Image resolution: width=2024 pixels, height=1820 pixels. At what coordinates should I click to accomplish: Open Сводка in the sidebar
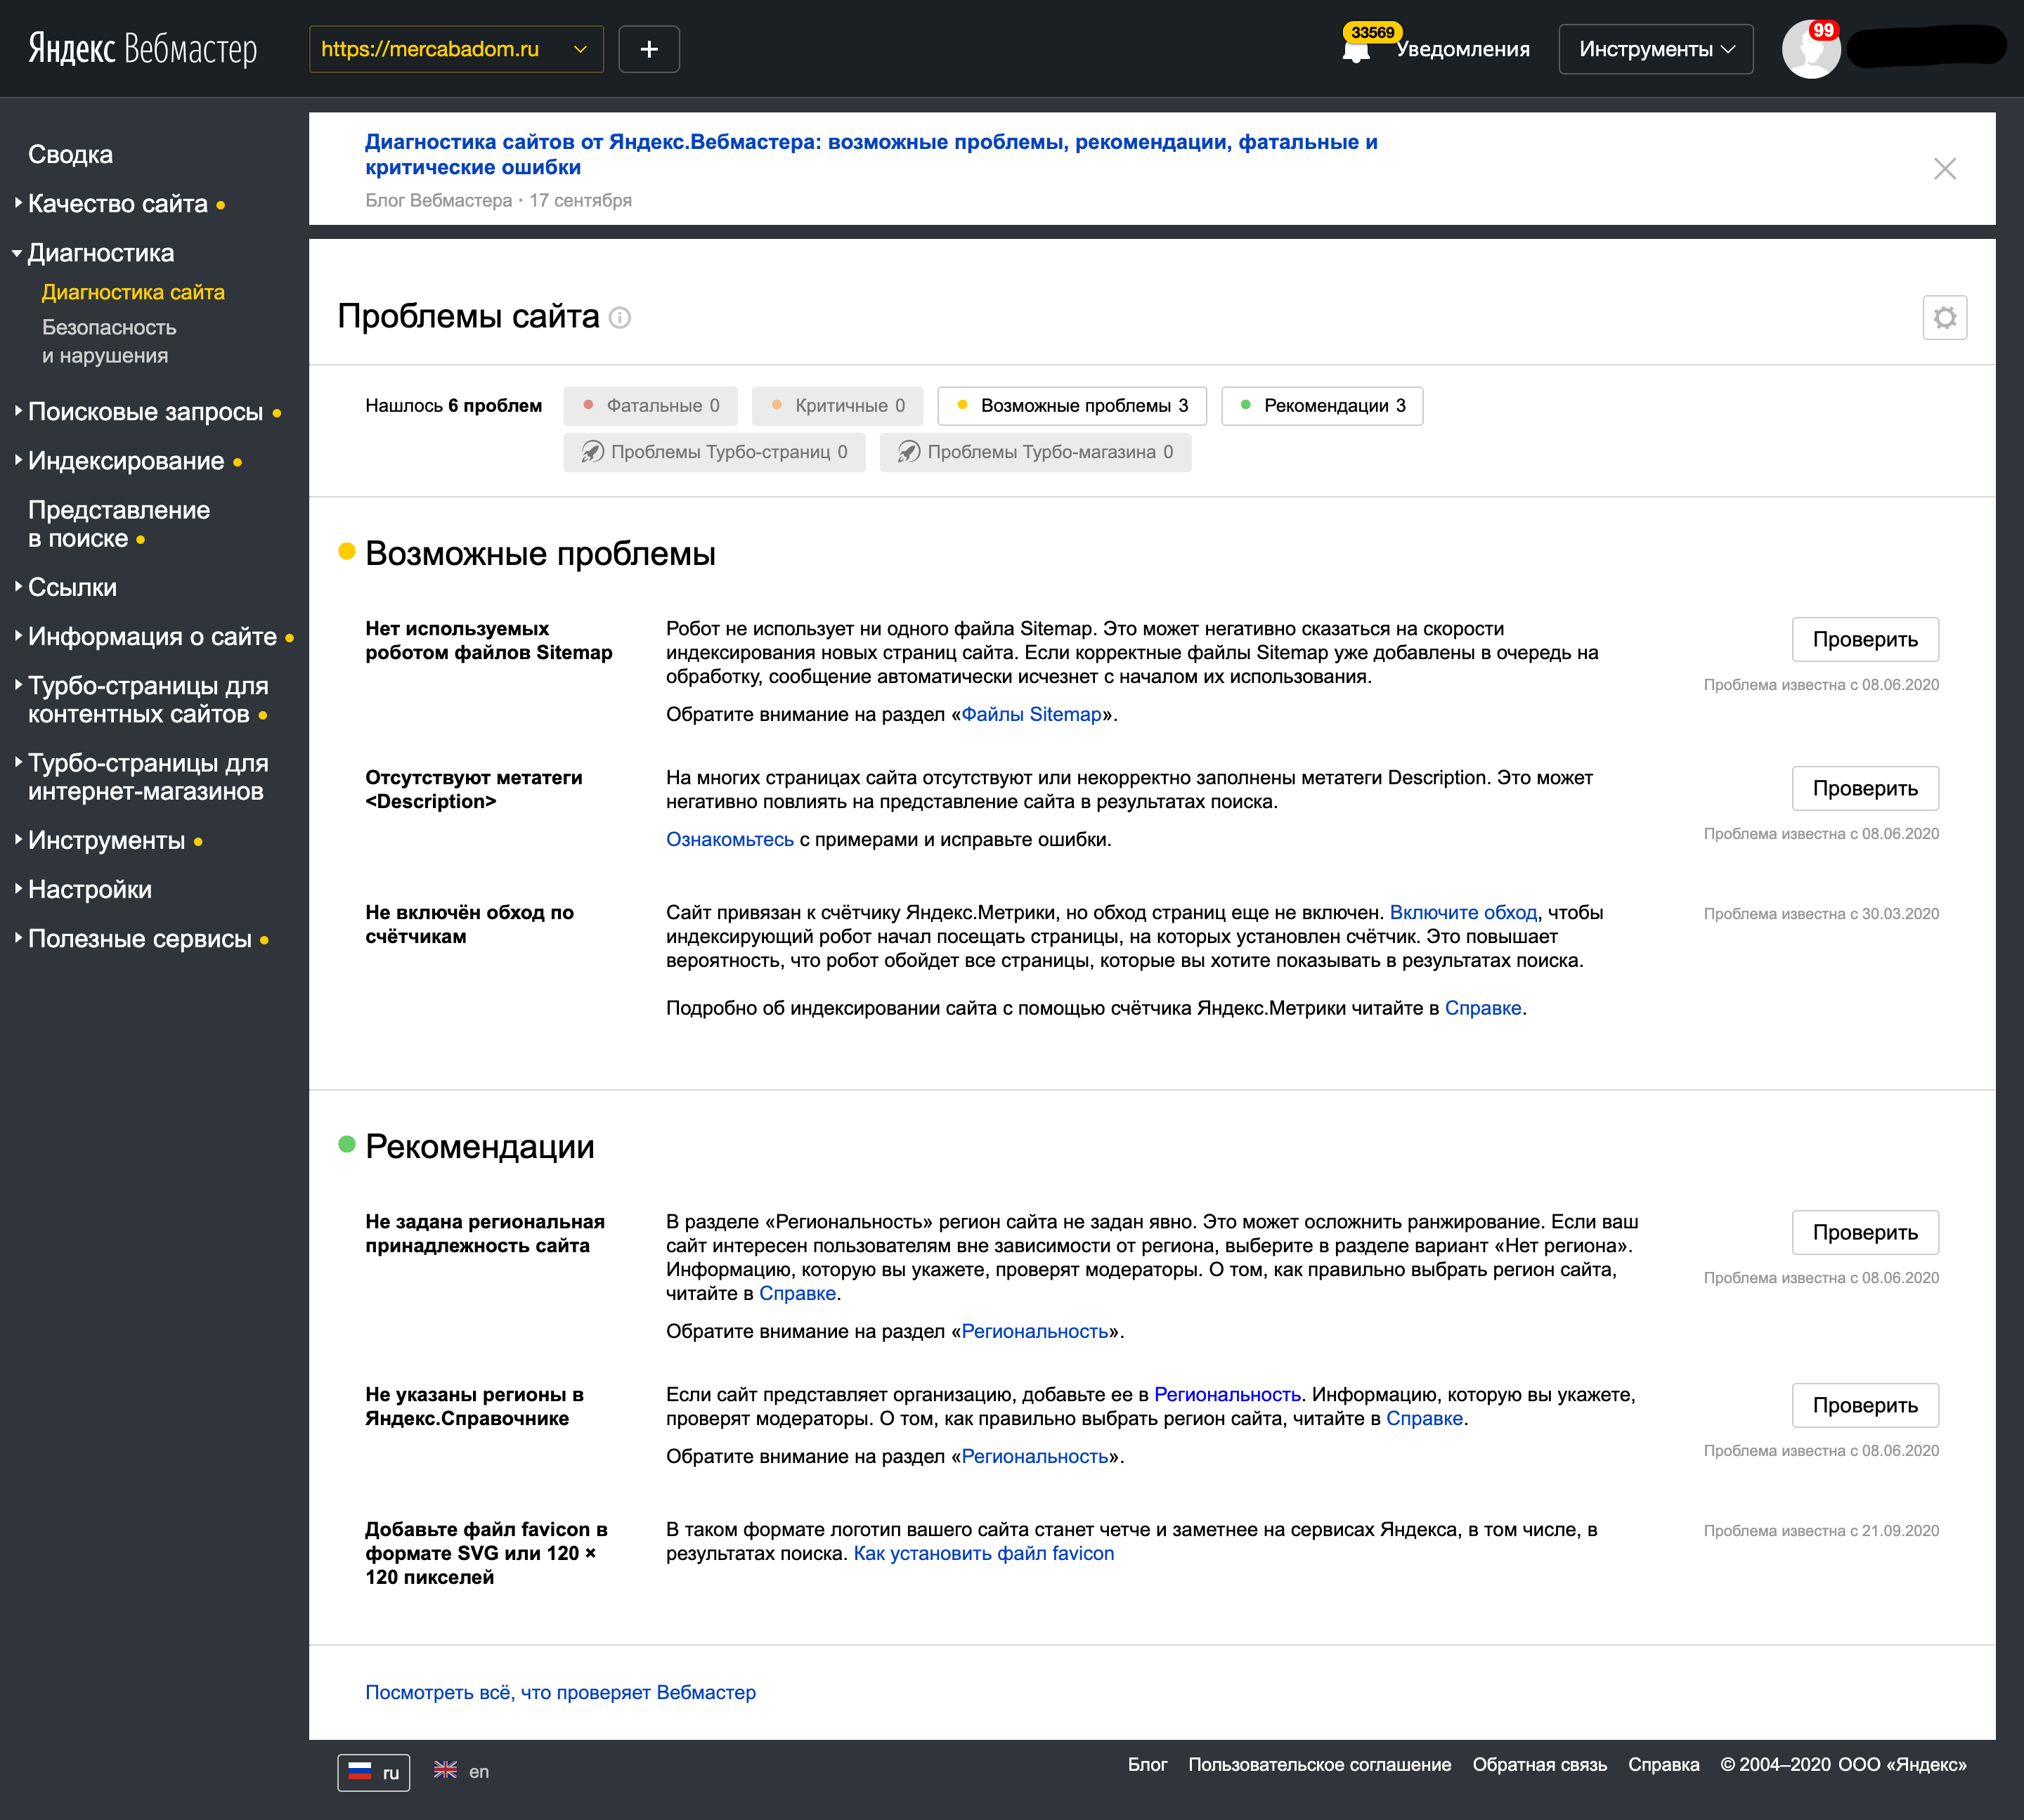(70, 155)
